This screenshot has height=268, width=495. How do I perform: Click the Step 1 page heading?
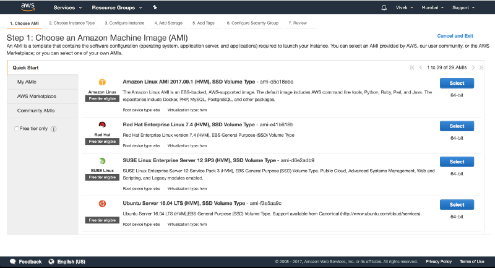(x=97, y=38)
